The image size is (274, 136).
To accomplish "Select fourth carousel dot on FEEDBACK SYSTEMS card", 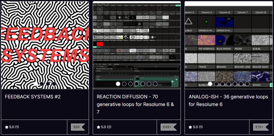I will click(x=54, y=84).
